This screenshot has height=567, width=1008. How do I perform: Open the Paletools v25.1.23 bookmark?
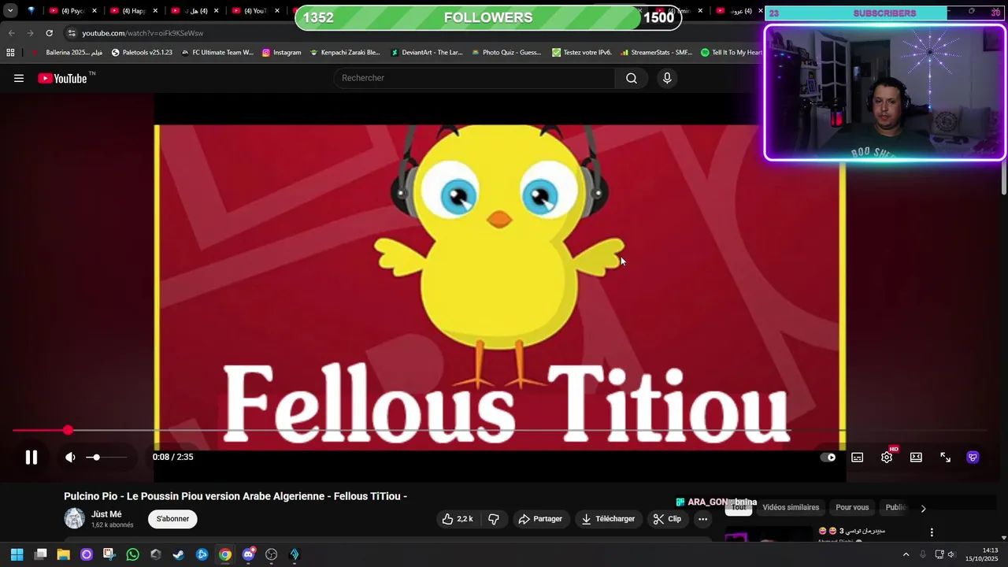point(142,53)
